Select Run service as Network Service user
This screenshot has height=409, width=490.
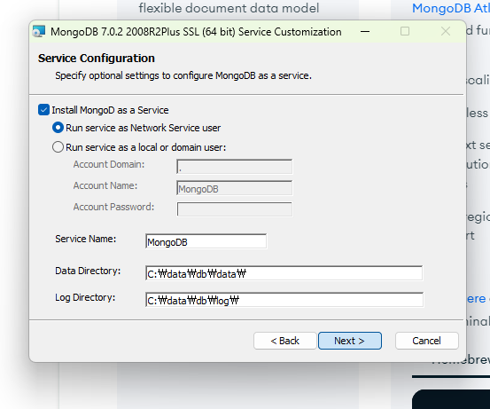(58, 128)
